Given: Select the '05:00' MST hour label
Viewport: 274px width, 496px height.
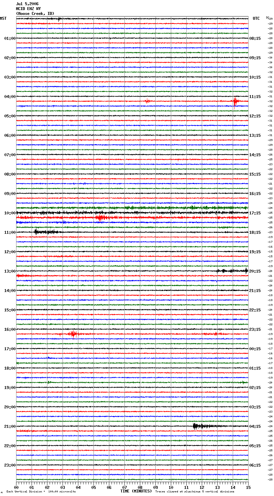Looking at the screenshot, I should pos(10,116).
